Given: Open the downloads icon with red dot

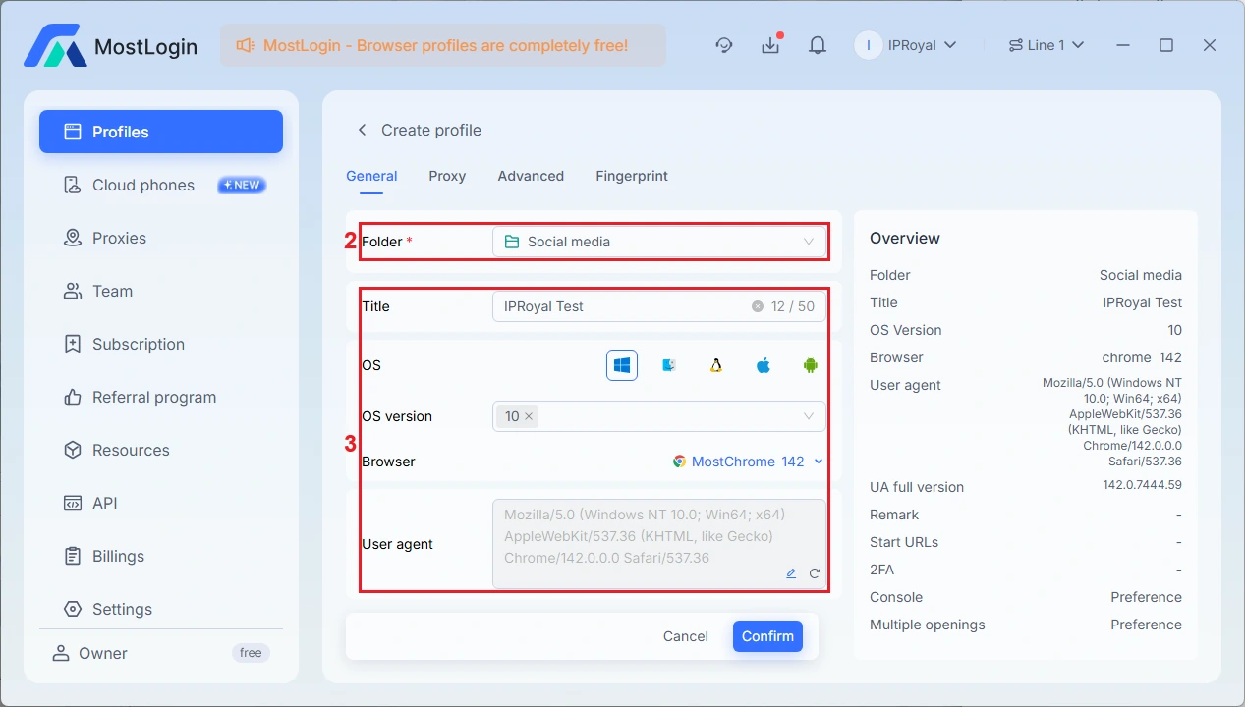Looking at the screenshot, I should pos(770,45).
